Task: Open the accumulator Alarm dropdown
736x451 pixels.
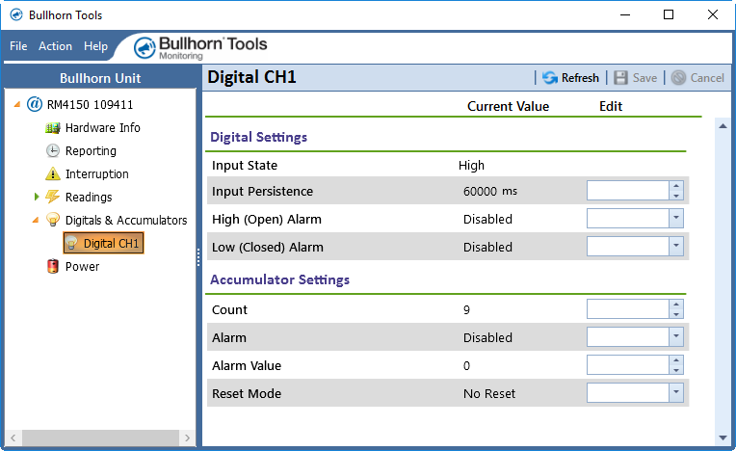Action: [x=676, y=336]
